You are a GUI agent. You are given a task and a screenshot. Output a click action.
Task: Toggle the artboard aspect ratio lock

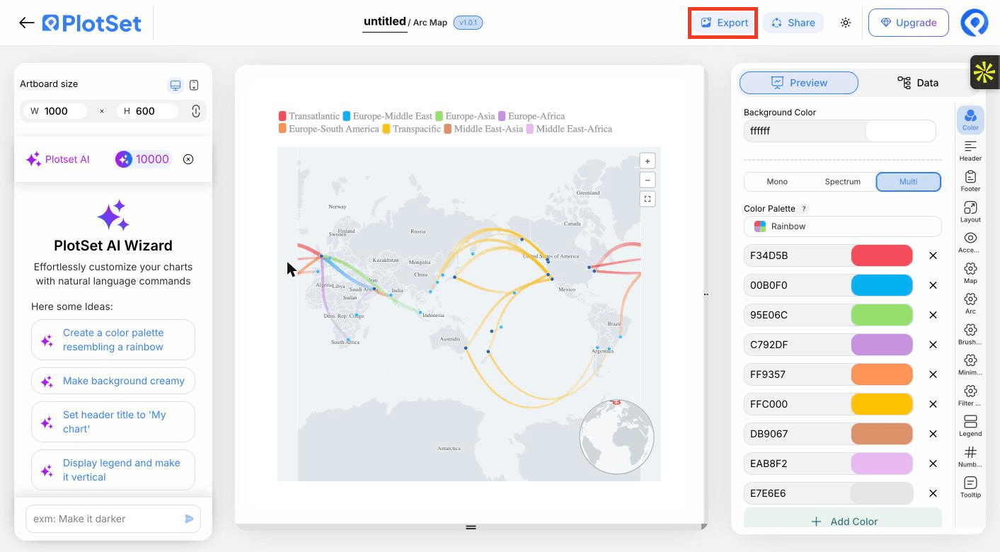196,111
